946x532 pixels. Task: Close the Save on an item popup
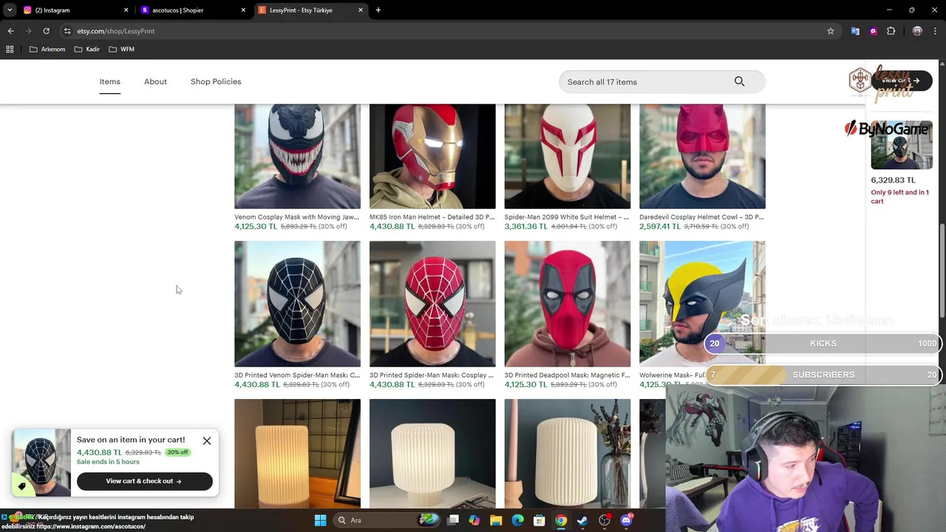(x=207, y=441)
